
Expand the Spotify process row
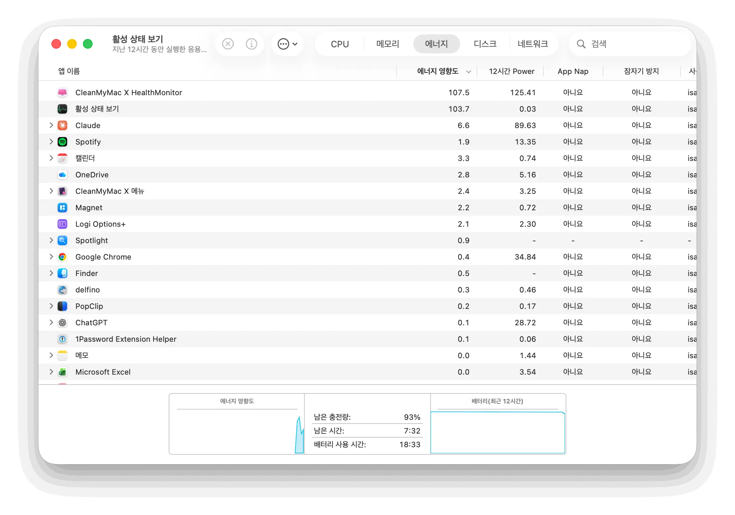(x=51, y=142)
